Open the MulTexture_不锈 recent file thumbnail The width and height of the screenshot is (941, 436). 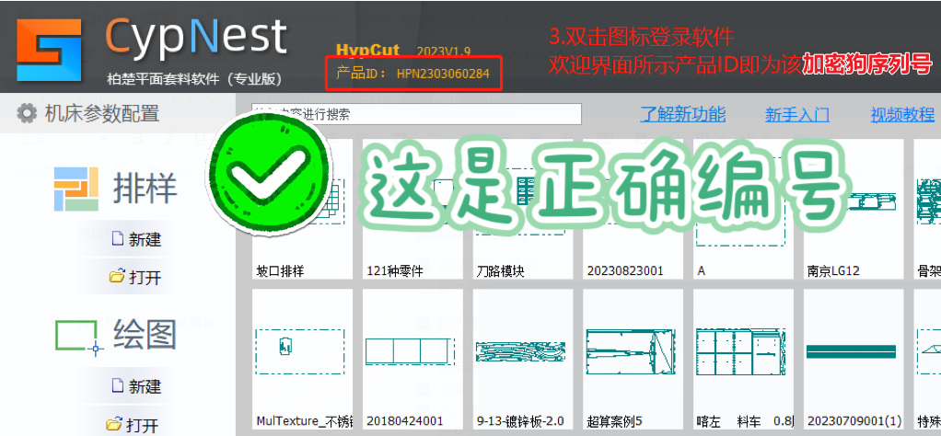tap(302, 360)
